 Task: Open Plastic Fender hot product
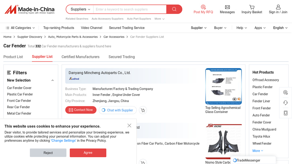[x=262, y=87]
